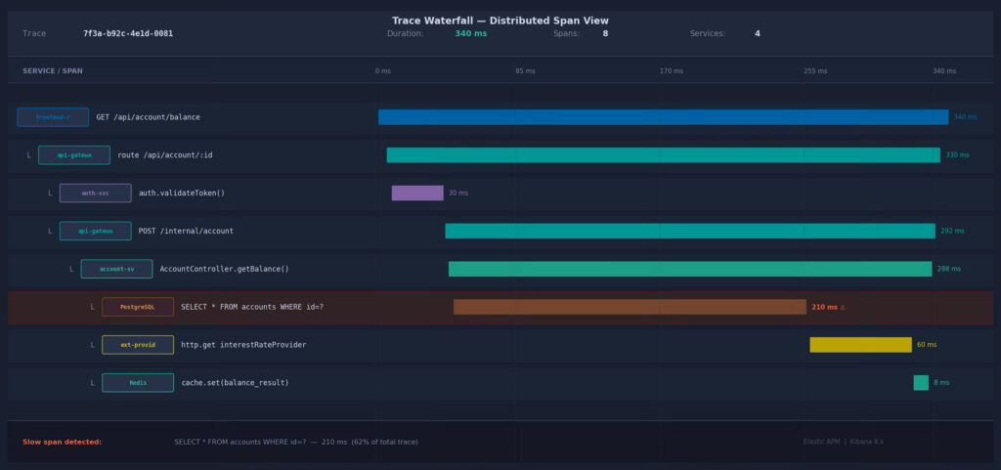Click the frontend service badge
This screenshot has height=470, width=1001.
pyautogui.click(x=53, y=117)
